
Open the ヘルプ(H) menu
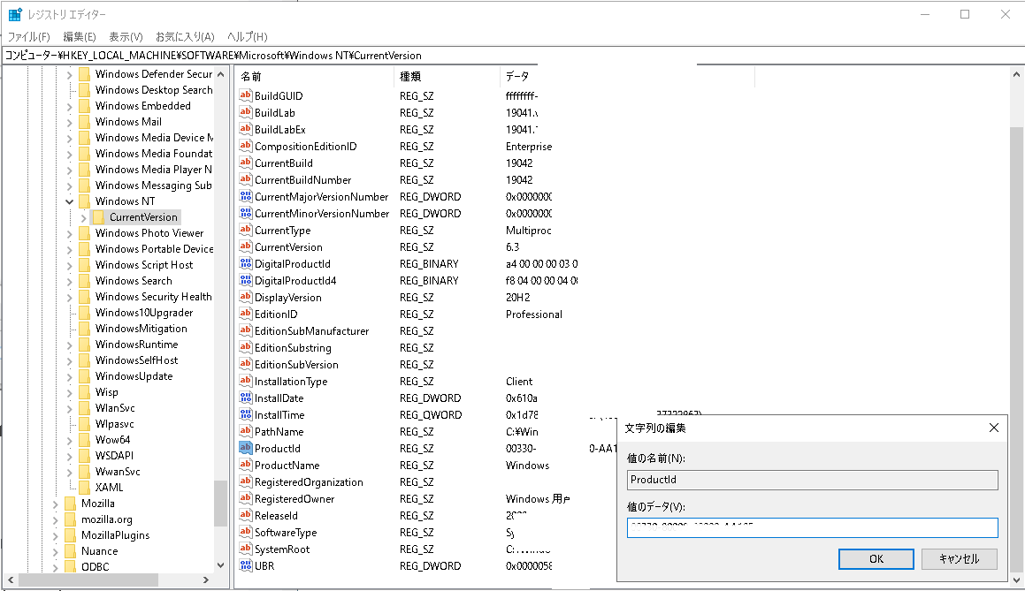[247, 36]
